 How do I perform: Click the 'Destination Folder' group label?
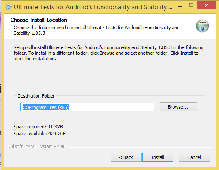click(x=36, y=96)
